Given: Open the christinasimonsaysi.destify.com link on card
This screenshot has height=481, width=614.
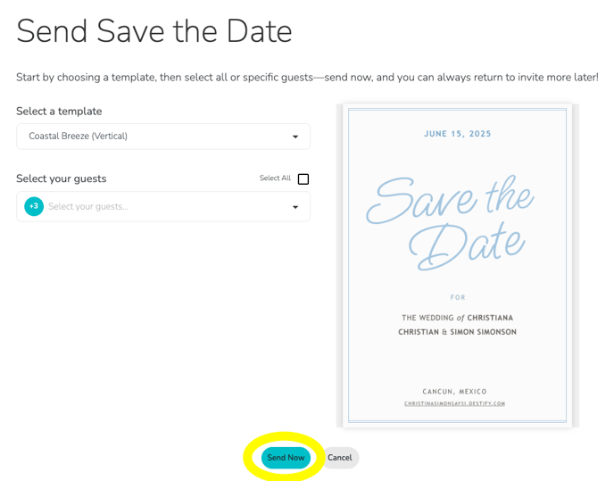Looking at the screenshot, I should (454, 403).
